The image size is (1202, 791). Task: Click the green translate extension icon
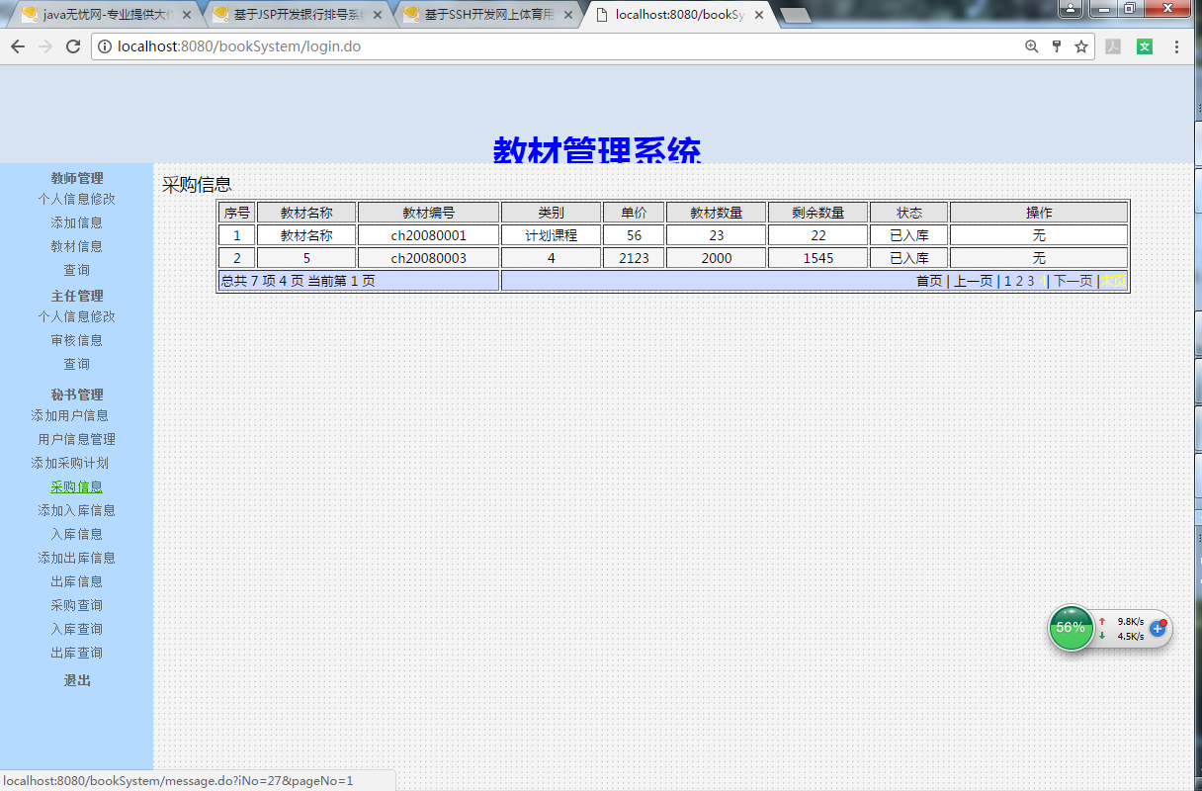[x=1145, y=46]
